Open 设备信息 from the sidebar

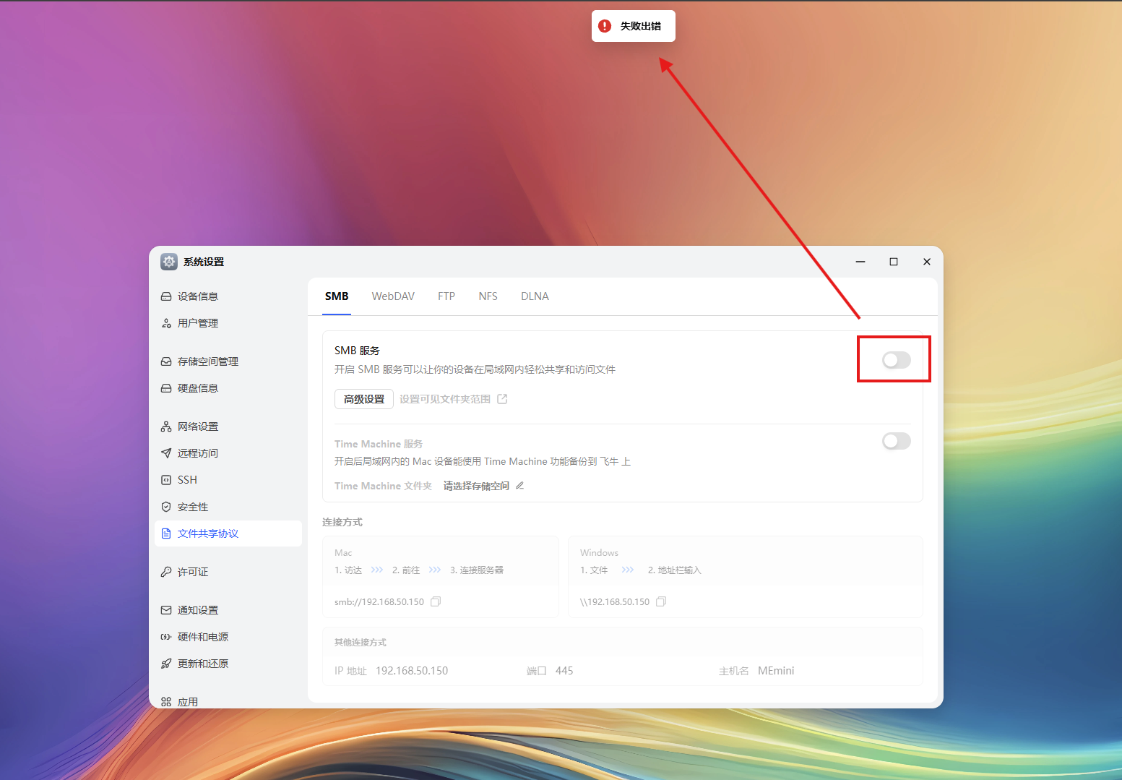tap(197, 296)
